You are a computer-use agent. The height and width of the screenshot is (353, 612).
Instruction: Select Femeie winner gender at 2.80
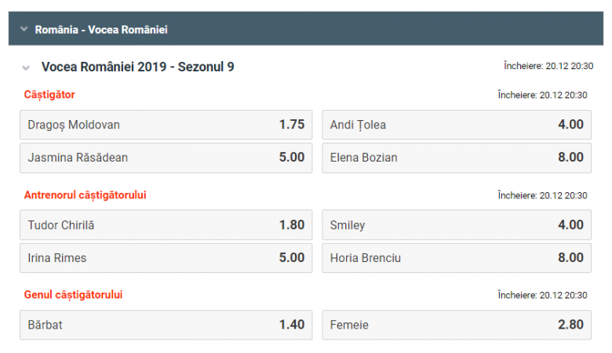click(457, 325)
